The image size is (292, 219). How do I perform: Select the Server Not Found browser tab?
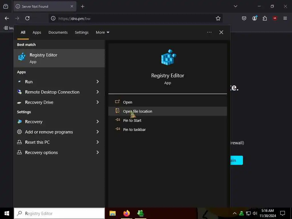[x=45, y=6]
